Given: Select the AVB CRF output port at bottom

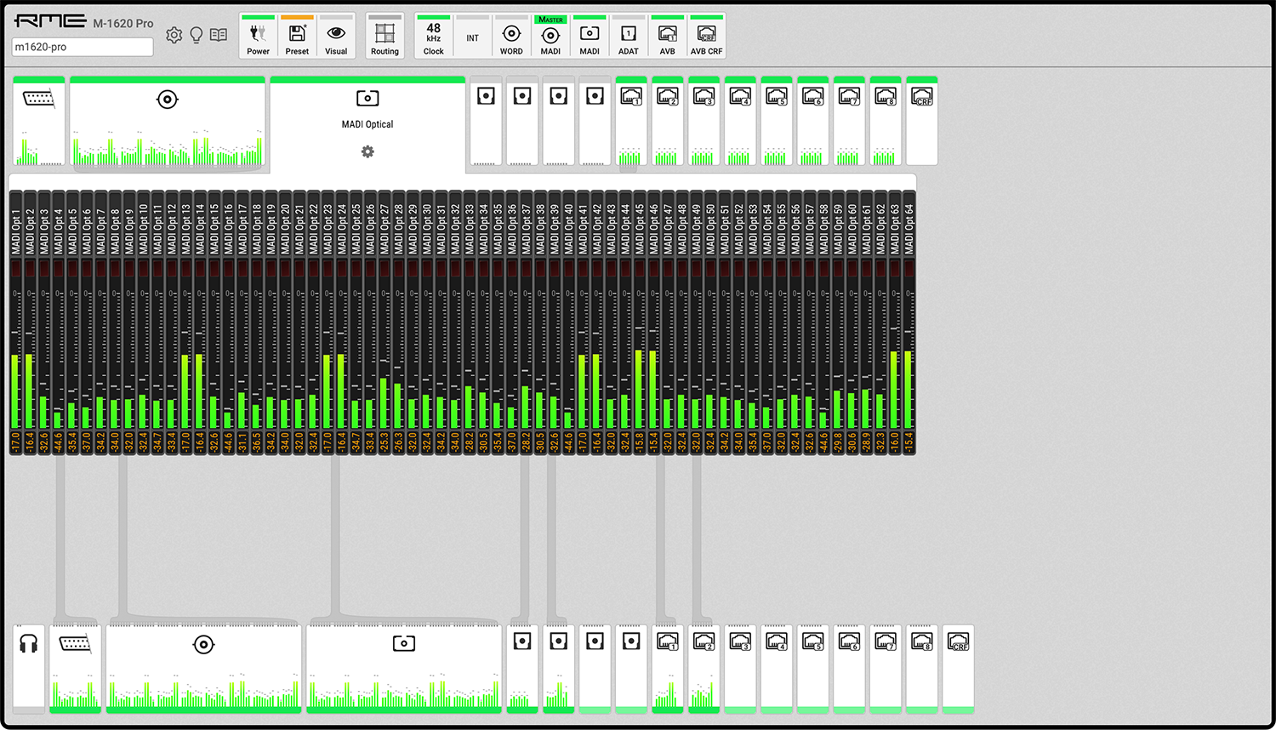Looking at the screenshot, I should coord(959,642).
